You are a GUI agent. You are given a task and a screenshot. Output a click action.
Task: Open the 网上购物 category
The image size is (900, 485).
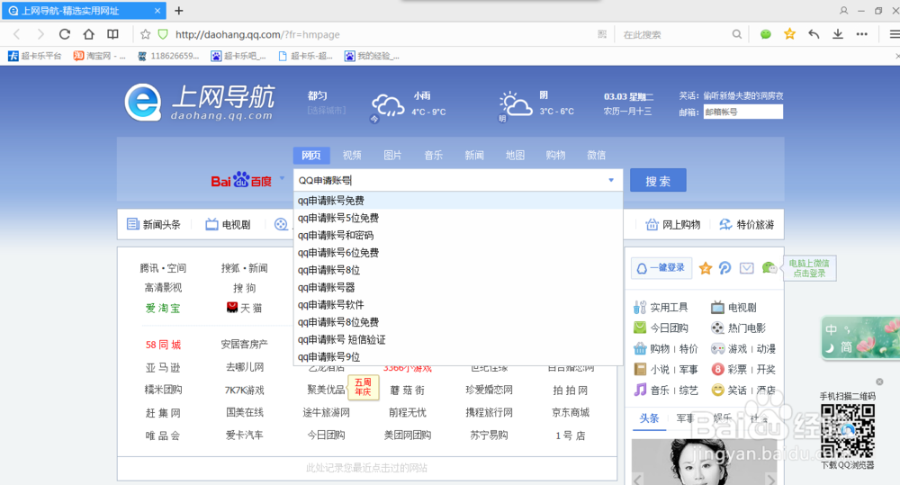[673, 224]
